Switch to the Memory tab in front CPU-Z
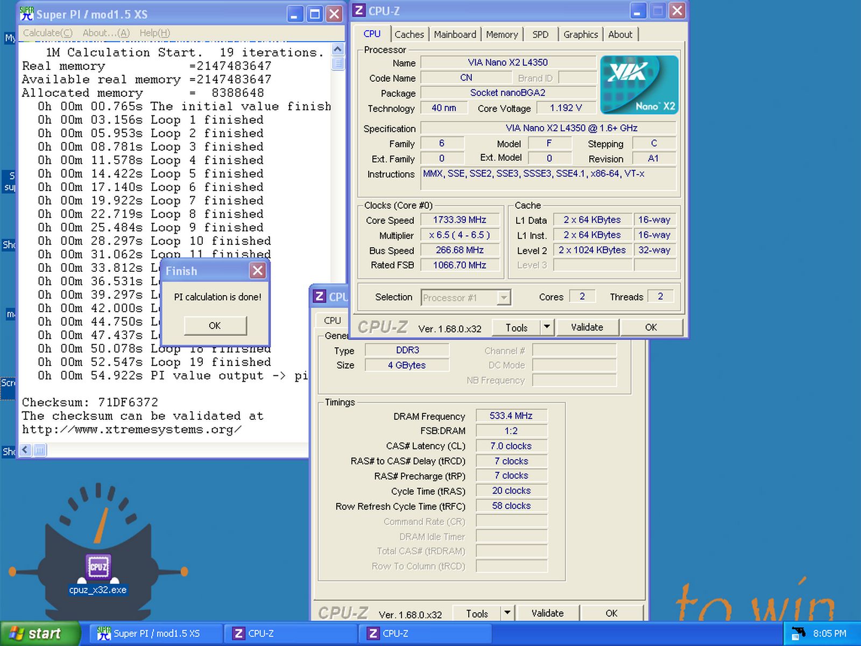This screenshot has height=646, width=861. click(x=502, y=34)
